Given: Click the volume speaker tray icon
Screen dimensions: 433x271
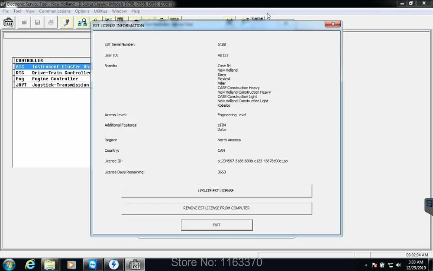Looking at the screenshot, I should click(x=398, y=265).
